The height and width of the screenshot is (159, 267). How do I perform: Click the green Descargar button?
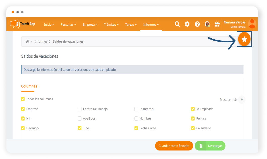click(x=210, y=146)
